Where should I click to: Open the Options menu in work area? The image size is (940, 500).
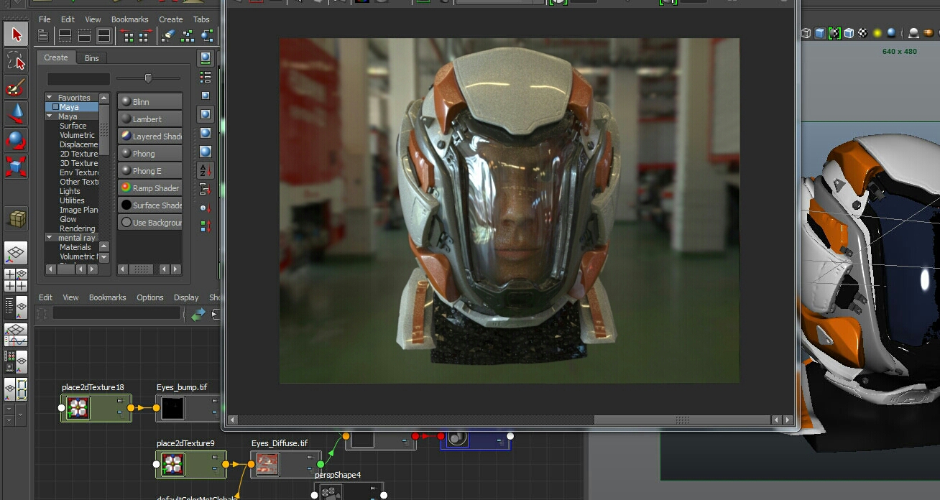[x=150, y=297]
